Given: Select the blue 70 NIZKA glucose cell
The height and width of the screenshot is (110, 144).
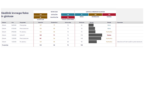Looking at the screenshot, I should coord(82,14).
